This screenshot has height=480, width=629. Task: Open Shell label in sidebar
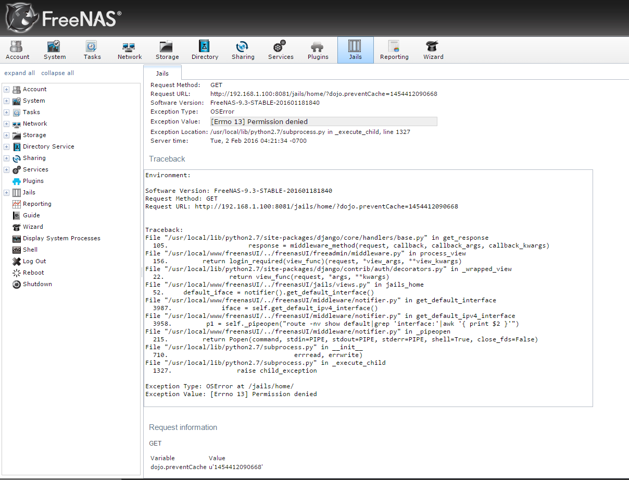[x=30, y=250]
